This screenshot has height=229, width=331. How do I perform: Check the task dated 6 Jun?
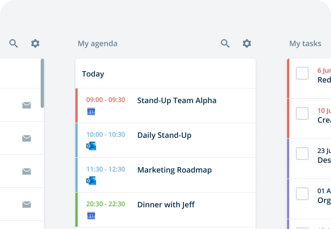tap(302, 73)
